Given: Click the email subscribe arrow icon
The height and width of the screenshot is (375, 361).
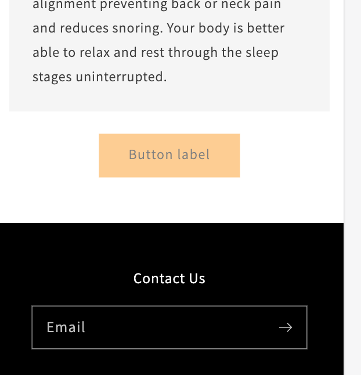Looking at the screenshot, I should (285, 327).
